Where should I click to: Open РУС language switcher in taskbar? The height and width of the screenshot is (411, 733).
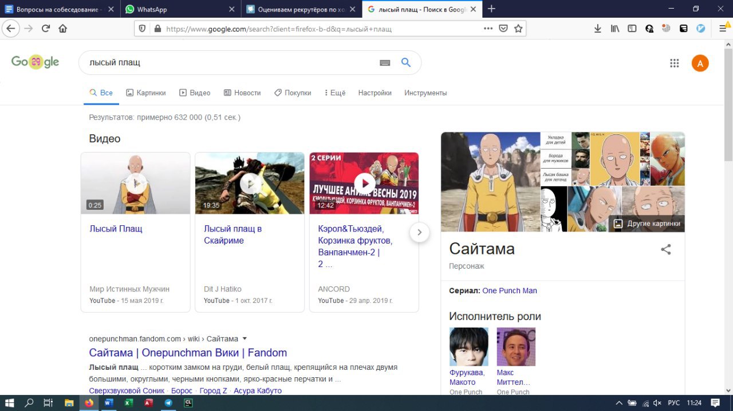(x=673, y=403)
